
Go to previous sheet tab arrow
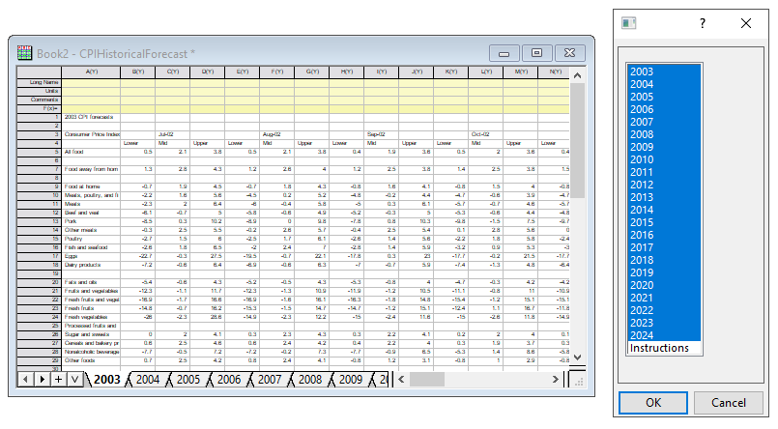pyautogui.click(x=25, y=380)
